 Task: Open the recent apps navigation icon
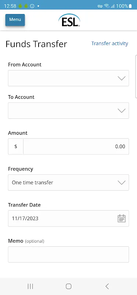30,287
